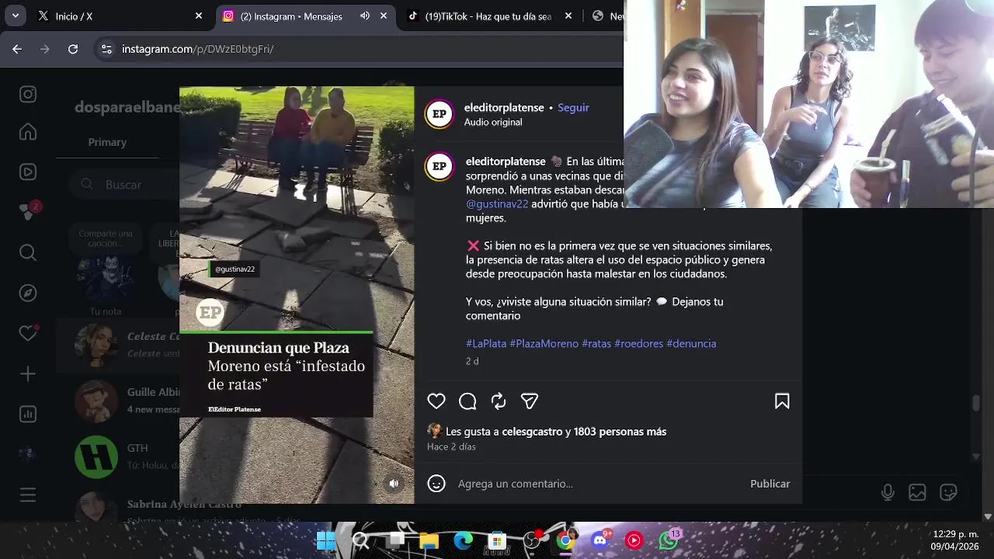Open Messages icon with badge 2
The image size is (994, 559).
pos(30,210)
